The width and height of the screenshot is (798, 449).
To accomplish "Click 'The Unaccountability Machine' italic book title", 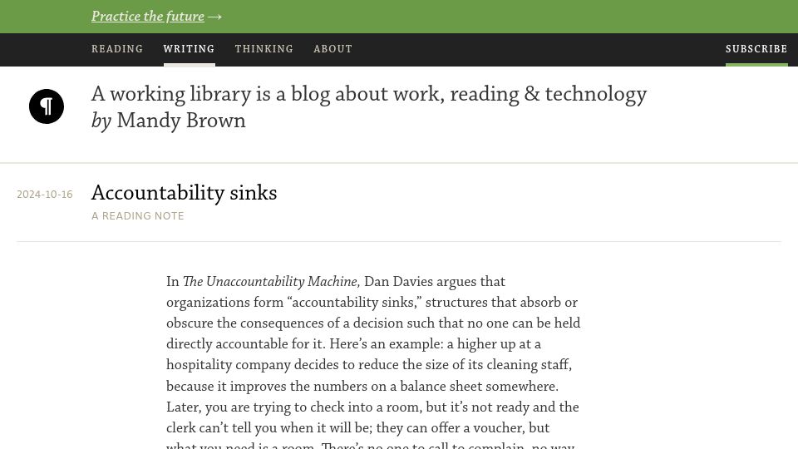I will coord(271,282).
